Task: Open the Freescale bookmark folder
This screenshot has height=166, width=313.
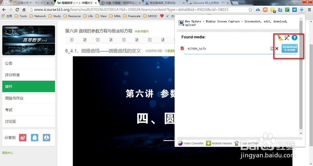Action: pyautogui.click(x=132, y=16)
